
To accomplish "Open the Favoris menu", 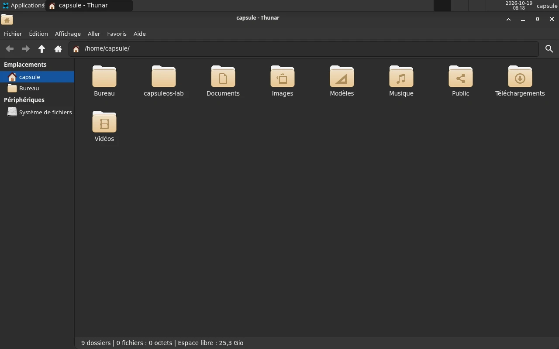I will click(117, 34).
